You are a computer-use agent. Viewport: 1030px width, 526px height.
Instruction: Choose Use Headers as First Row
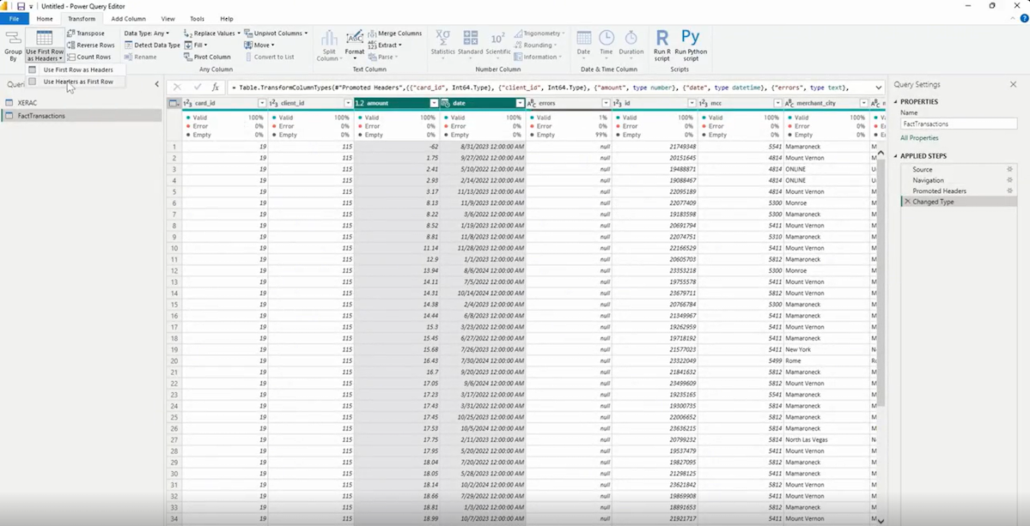pyautogui.click(x=76, y=82)
